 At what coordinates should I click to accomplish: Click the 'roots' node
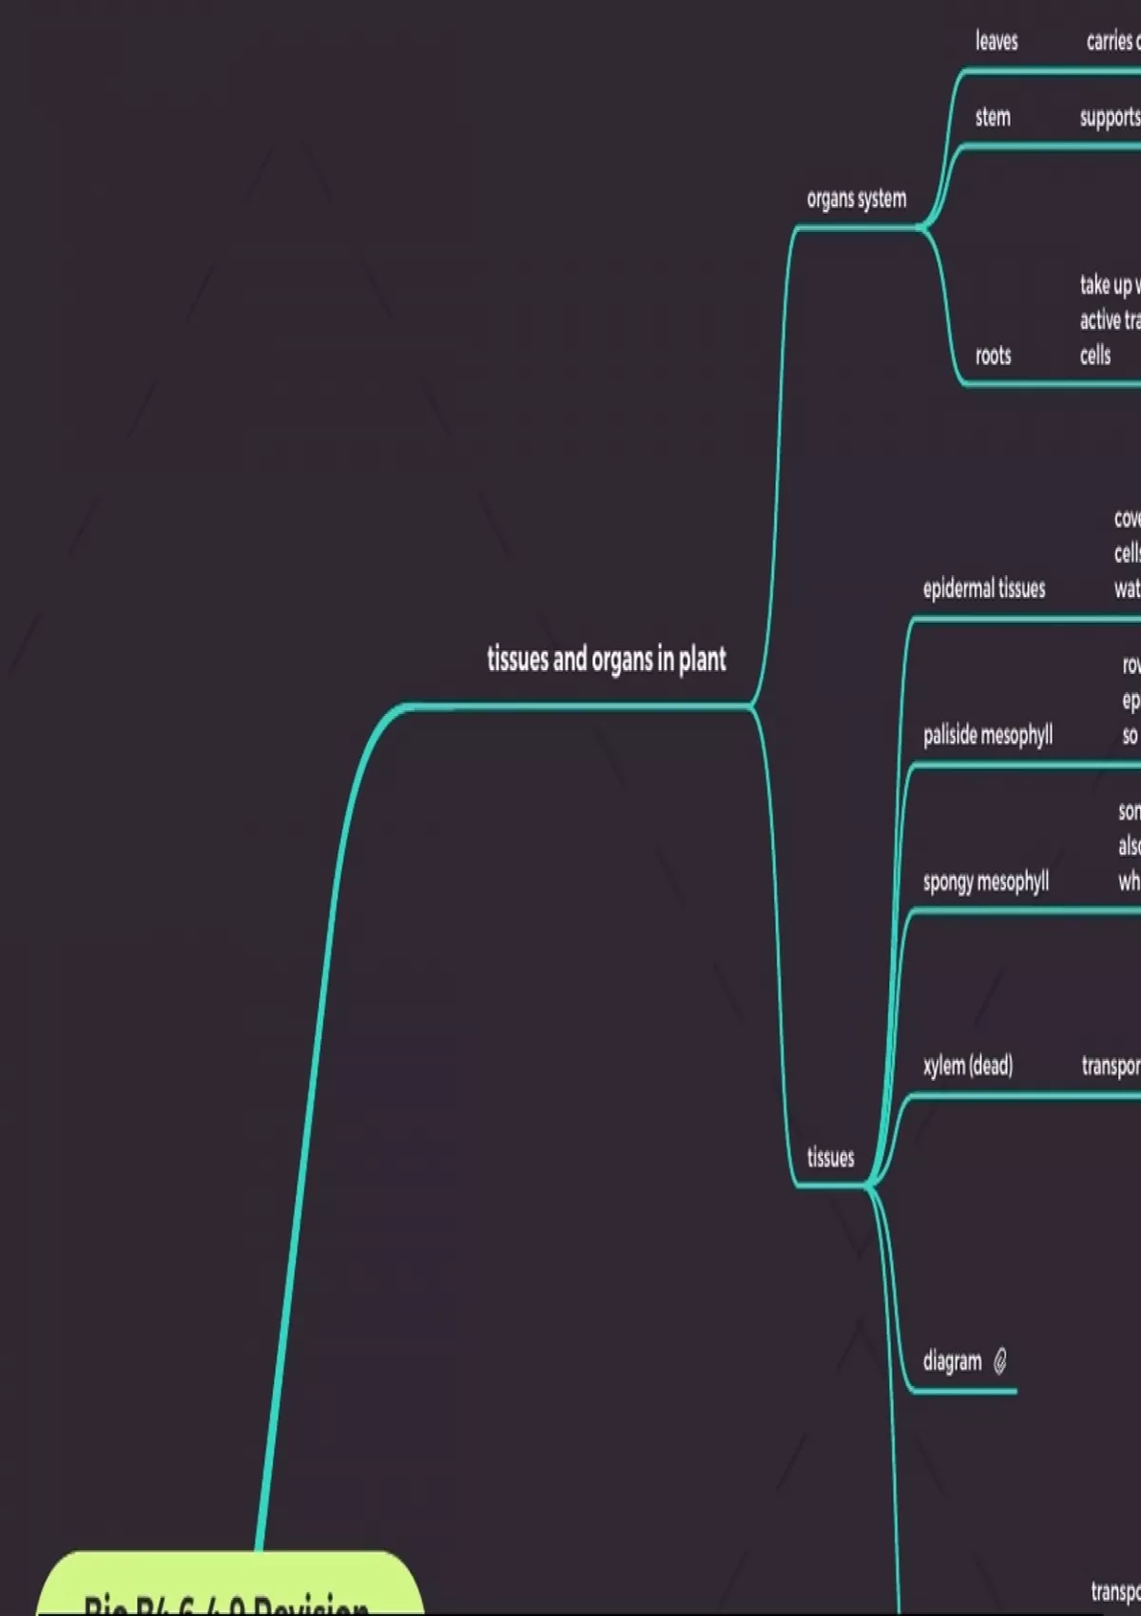coord(993,356)
